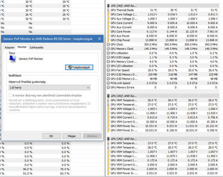Click the 91.5 % value in the left panel
223x177 pixels.
pyautogui.click(x=27, y=173)
